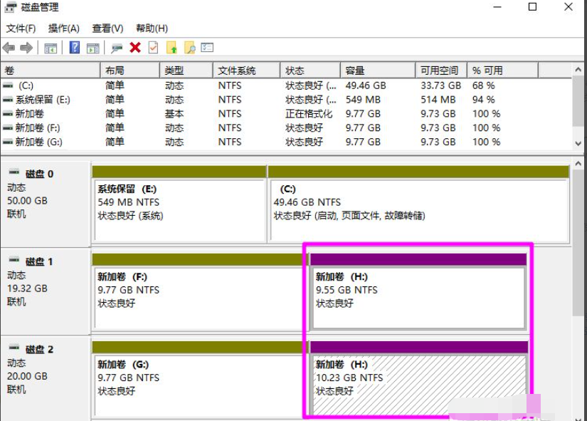Click the magnifier folder toolbar icon
Image resolution: width=587 pixels, height=421 pixels.
tap(188, 48)
